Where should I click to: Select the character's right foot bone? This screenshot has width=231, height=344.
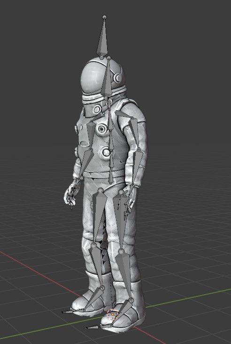click(93, 298)
